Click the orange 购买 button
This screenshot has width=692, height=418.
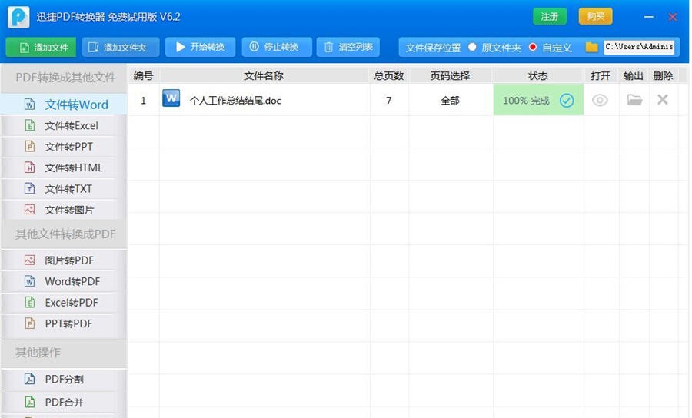coord(595,17)
